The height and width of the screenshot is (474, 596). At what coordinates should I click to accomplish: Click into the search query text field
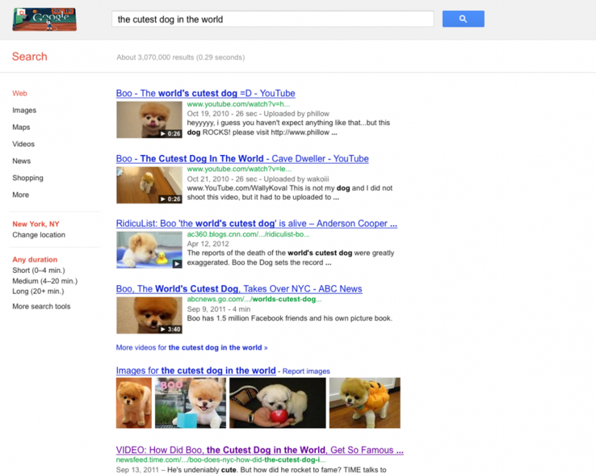click(272, 19)
